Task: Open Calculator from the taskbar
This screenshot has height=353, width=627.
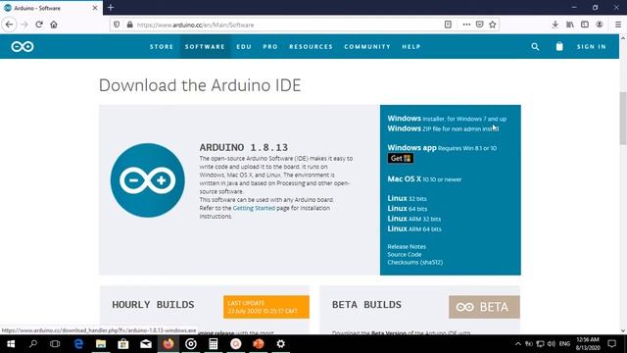Action: (x=214, y=344)
